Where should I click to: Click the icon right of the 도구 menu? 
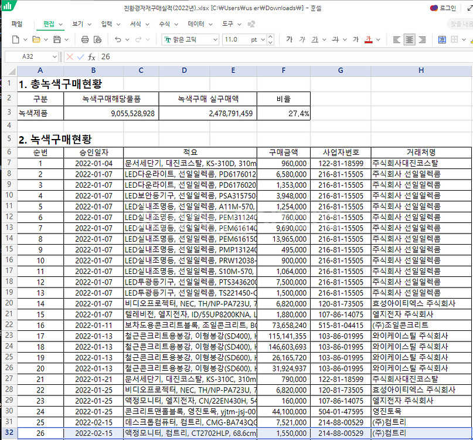click(x=251, y=24)
